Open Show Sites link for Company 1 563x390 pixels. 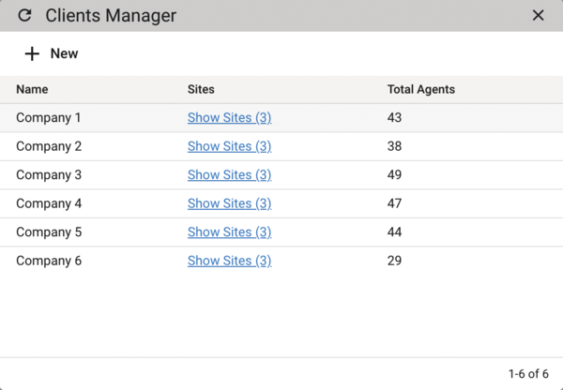pyautogui.click(x=229, y=118)
